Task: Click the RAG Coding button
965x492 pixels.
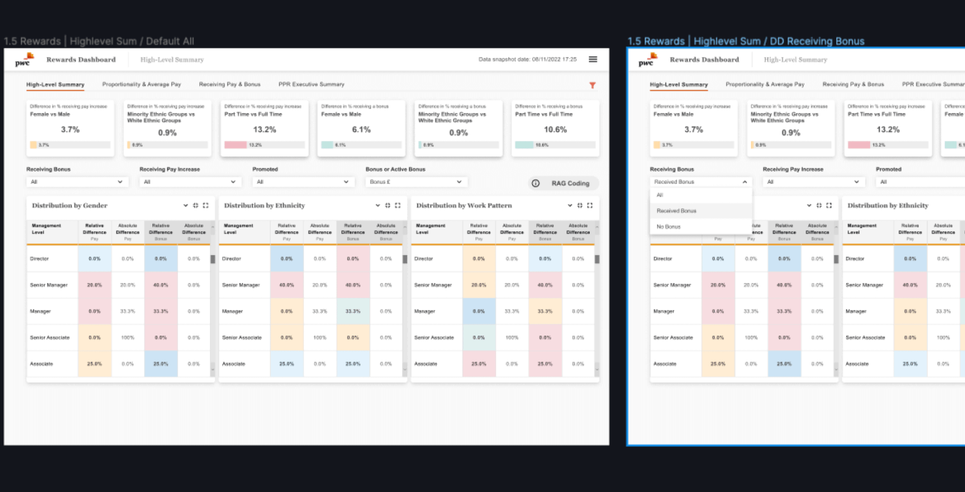Action: tap(570, 183)
